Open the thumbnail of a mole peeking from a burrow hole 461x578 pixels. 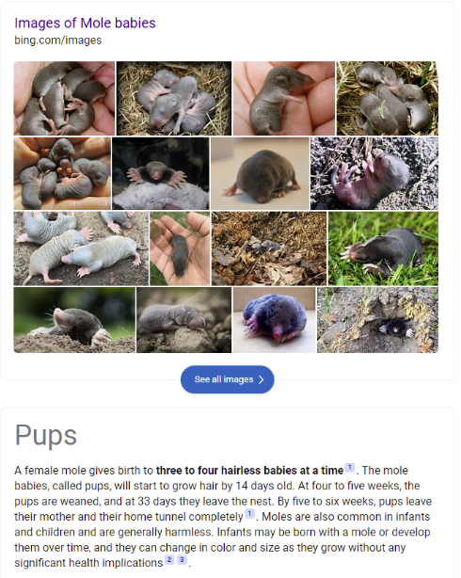(x=377, y=320)
